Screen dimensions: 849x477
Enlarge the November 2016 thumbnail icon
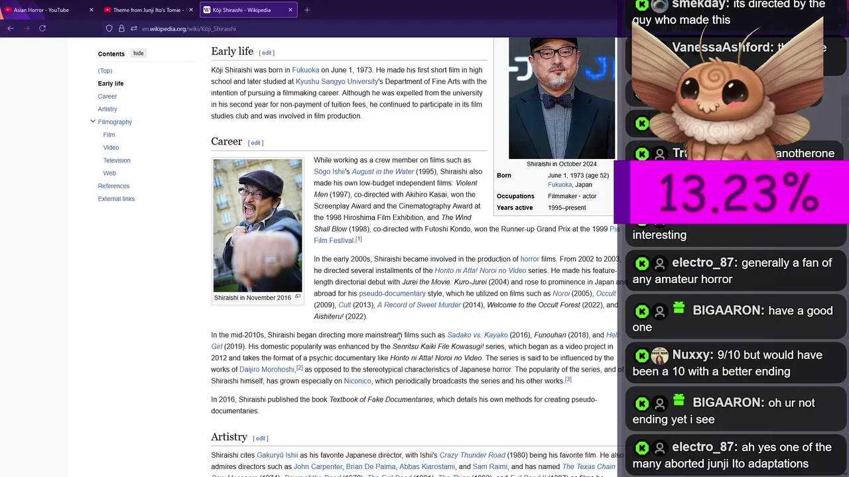pyautogui.click(x=298, y=297)
